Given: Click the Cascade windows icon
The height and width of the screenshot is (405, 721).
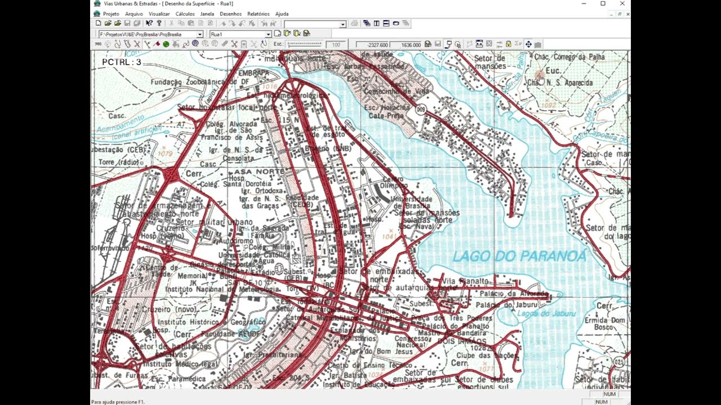Looking at the screenshot, I should tap(367, 23).
